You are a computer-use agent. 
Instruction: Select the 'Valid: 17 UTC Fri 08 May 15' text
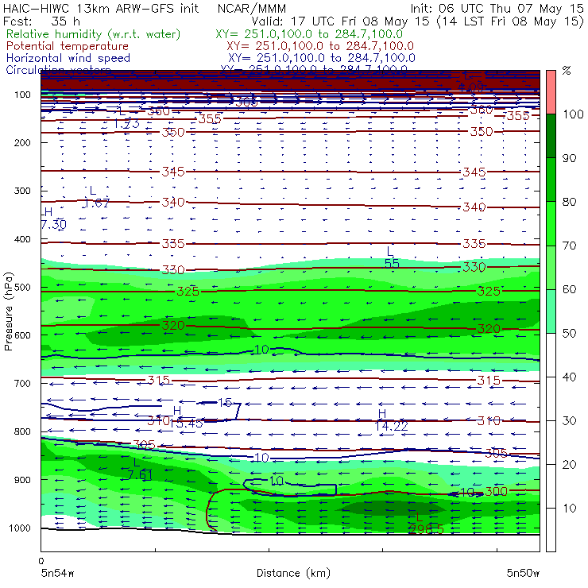click(x=340, y=21)
